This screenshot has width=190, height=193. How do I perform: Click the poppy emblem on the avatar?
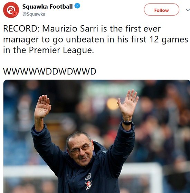pyautogui.click(x=15, y=13)
